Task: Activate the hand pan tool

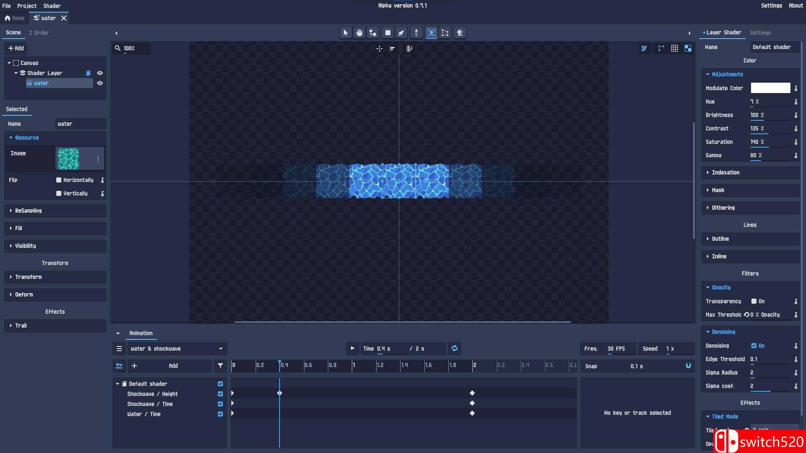Action: pyautogui.click(x=359, y=32)
